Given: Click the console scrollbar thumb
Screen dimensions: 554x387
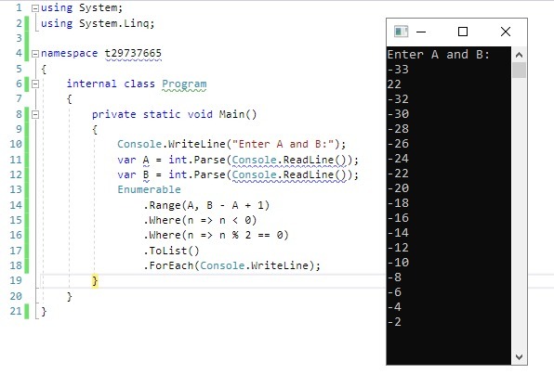Looking at the screenshot, I should [519, 71].
